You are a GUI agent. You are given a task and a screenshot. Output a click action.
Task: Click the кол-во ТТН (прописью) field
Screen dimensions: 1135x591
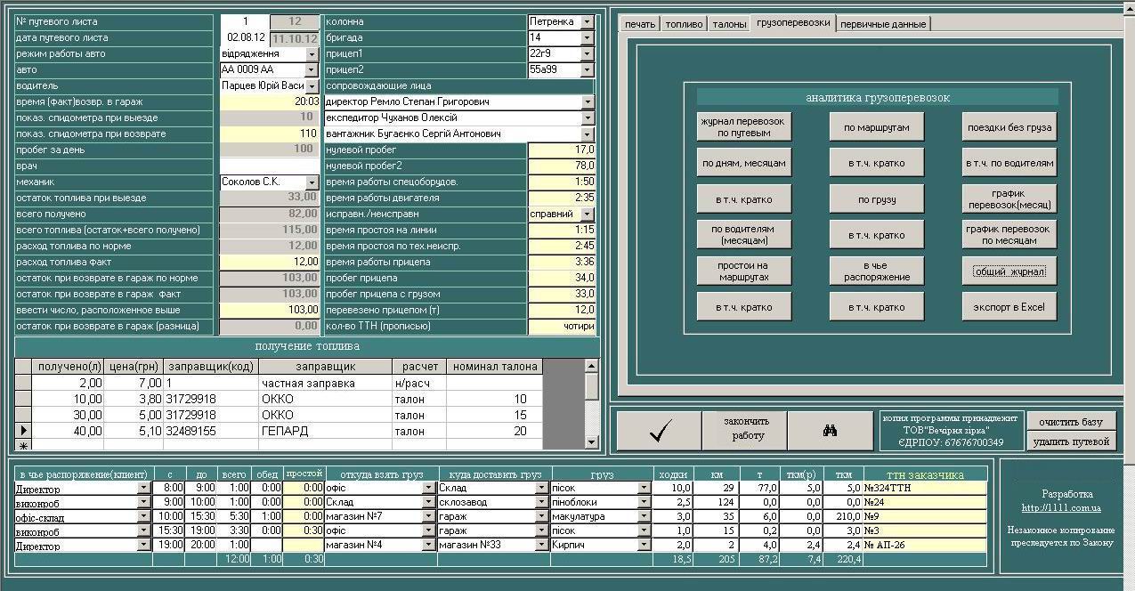click(562, 326)
